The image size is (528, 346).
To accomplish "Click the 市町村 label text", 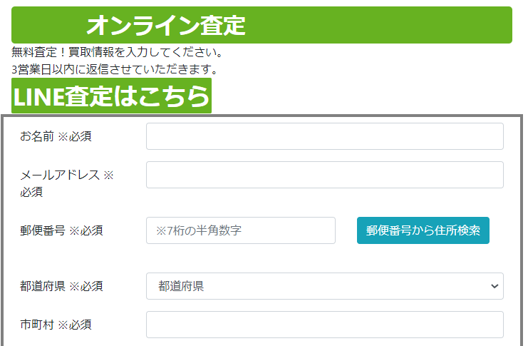I will [x=37, y=325].
